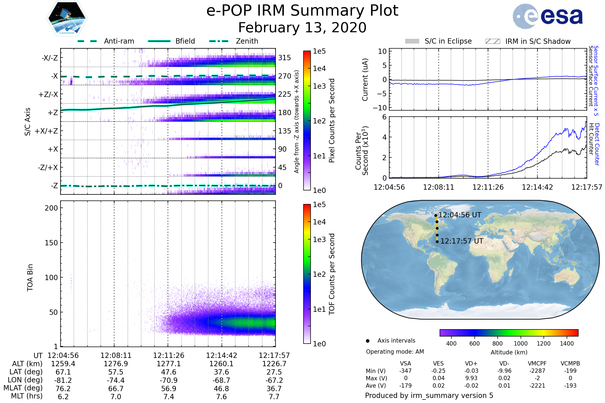This screenshot has height=403, width=605.
Task: Click the Zenith dash-dot legend line
Action: [x=219, y=41]
